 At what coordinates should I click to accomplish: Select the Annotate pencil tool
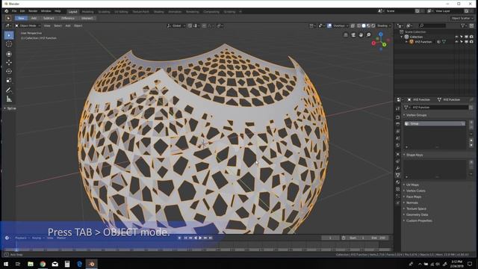[x=9, y=90]
